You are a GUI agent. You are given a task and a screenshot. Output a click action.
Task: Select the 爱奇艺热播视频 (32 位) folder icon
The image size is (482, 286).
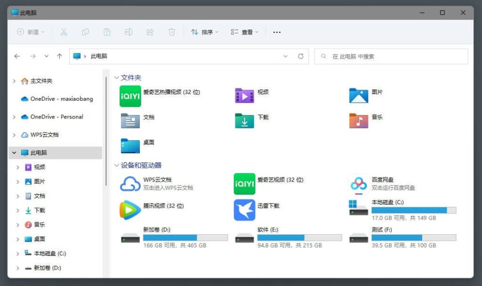[x=130, y=96]
